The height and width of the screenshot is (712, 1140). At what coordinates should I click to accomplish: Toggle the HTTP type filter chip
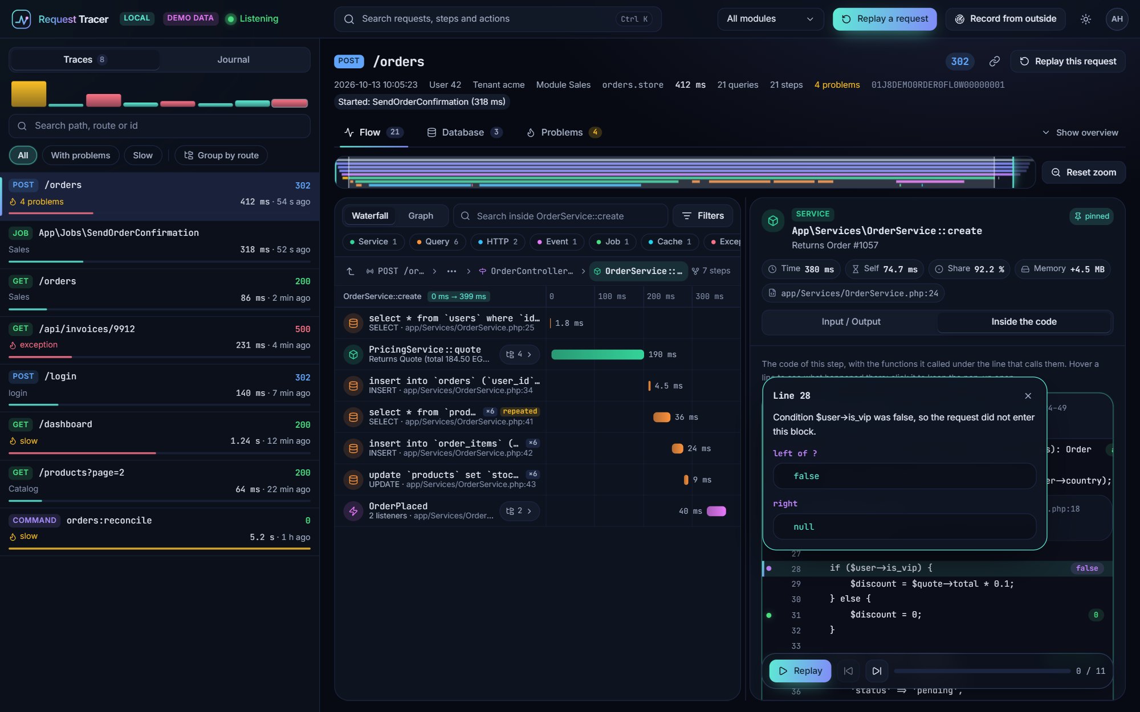[x=498, y=242]
